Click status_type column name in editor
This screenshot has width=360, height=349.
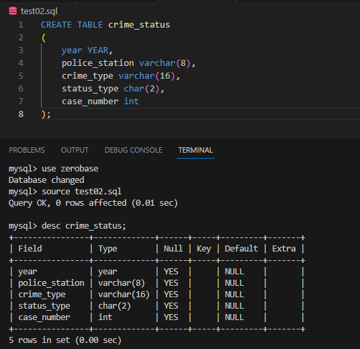(x=90, y=89)
